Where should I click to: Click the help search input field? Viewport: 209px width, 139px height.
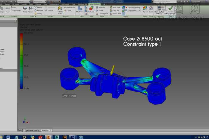(165, 1)
